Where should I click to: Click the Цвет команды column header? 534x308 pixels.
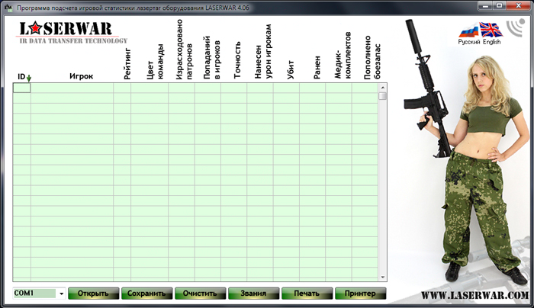point(156,62)
